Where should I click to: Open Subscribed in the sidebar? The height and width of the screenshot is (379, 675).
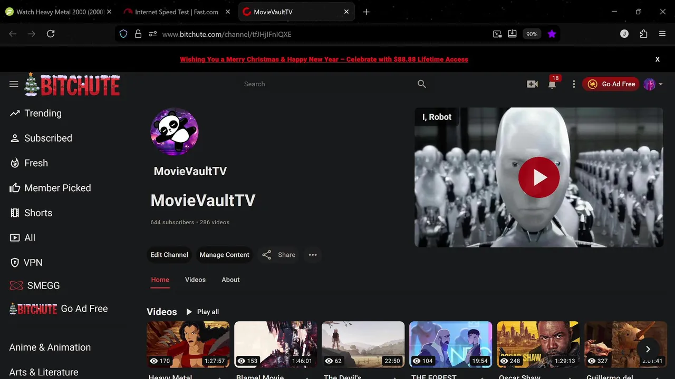pyautogui.click(x=41, y=138)
